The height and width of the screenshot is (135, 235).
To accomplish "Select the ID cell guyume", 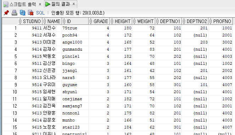I will (x=75, y=85).
